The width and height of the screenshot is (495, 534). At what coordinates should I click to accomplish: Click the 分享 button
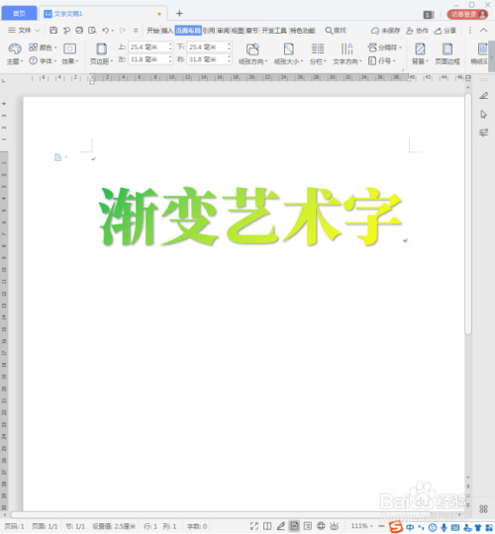(445, 31)
